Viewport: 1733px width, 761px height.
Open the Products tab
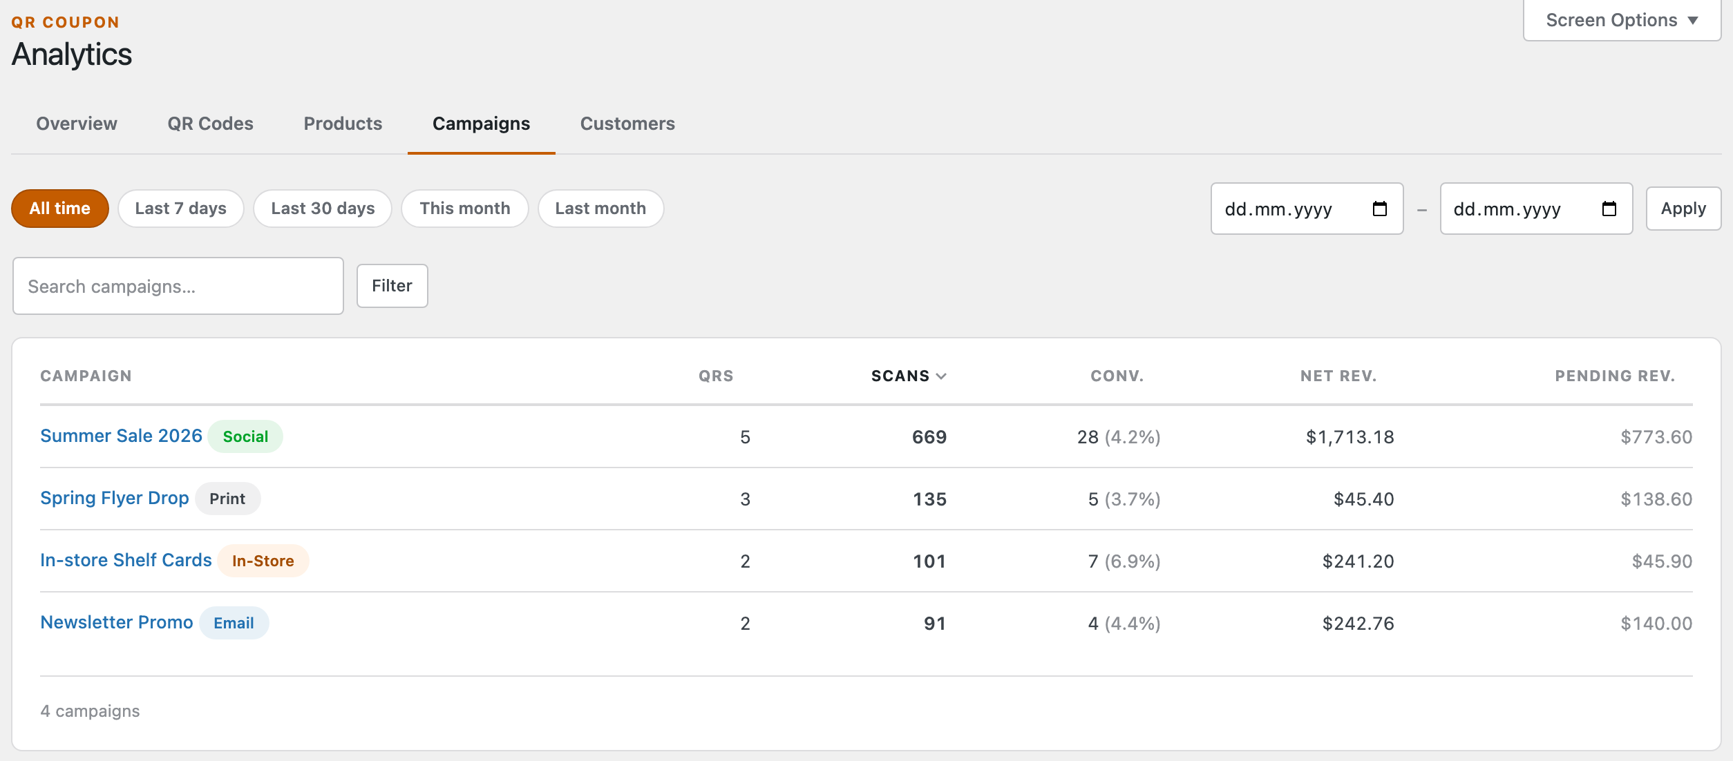(x=343, y=124)
